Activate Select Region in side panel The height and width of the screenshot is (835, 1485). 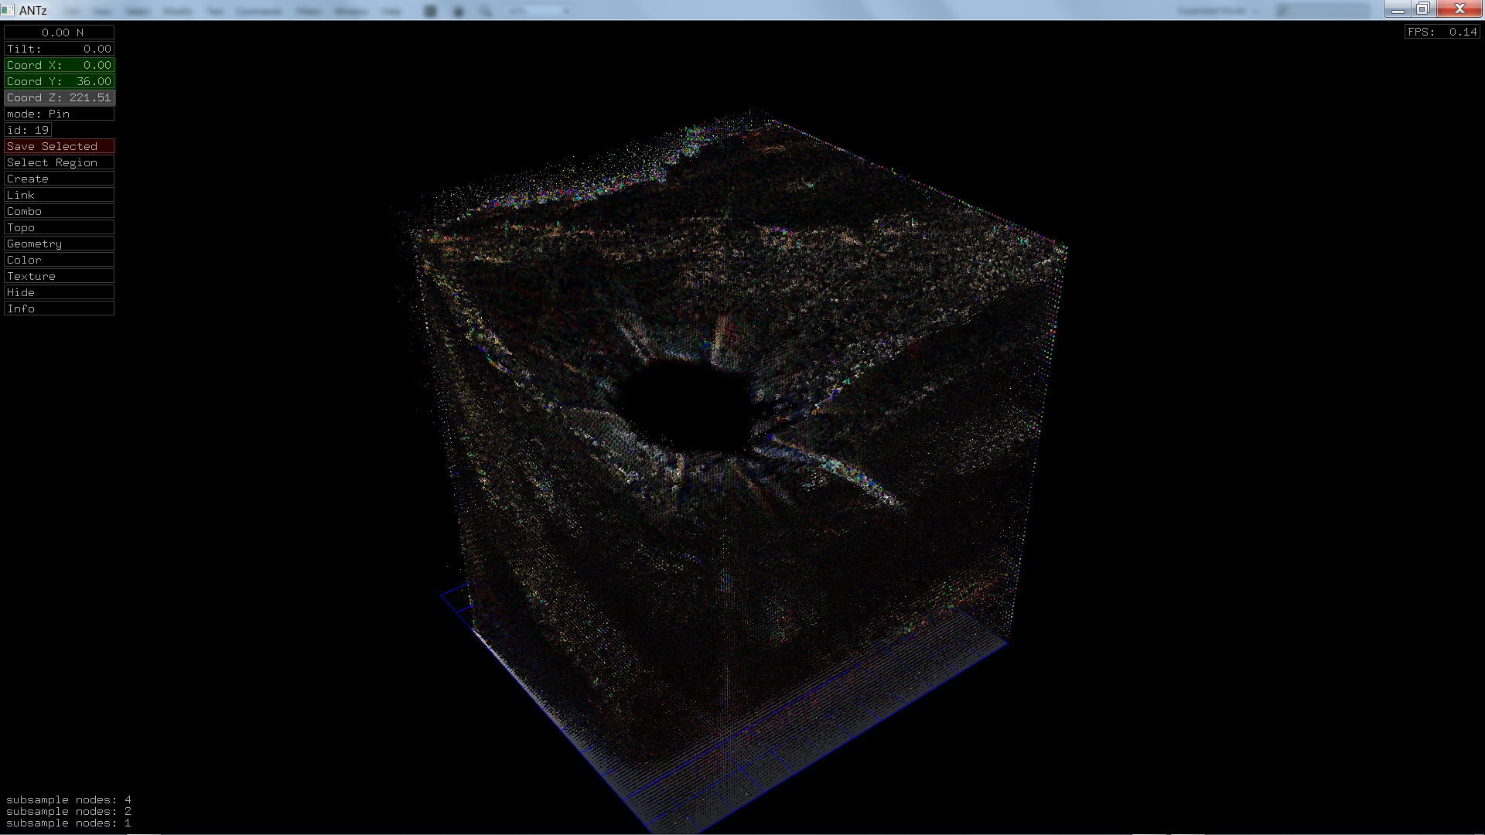click(x=59, y=162)
